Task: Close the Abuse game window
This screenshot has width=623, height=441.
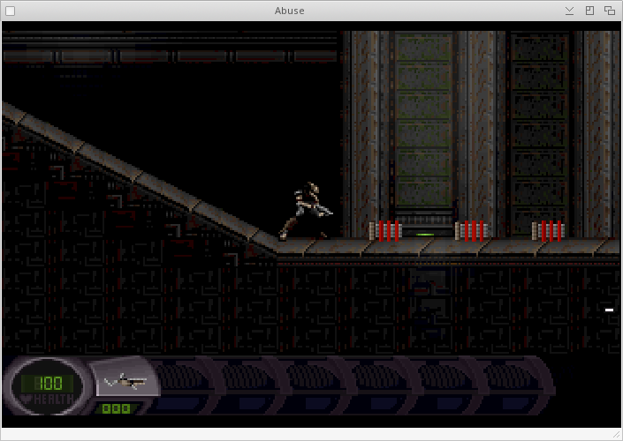Action: [x=609, y=11]
